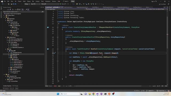Click the Windows taskbar Search box
Screen dimensions: 171x96
coord(70,94)
